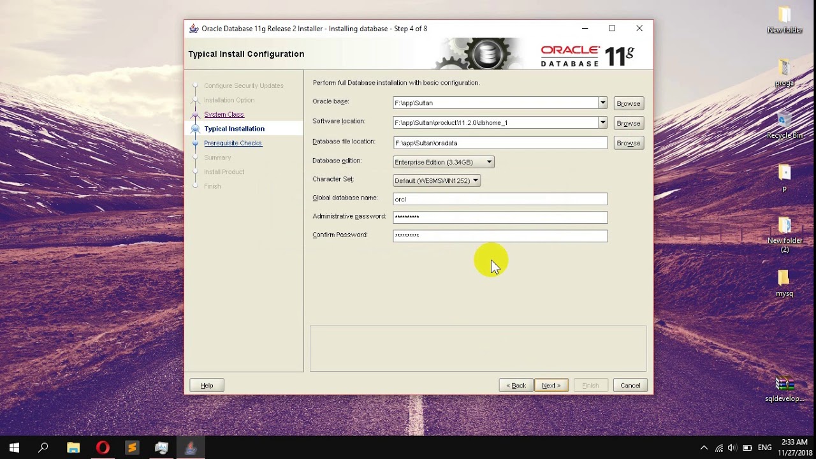This screenshot has width=816, height=459.
Task: Open the Windows Start menu
Action: click(14, 448)
